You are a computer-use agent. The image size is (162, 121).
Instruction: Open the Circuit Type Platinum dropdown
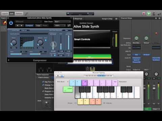click(25, 30)
